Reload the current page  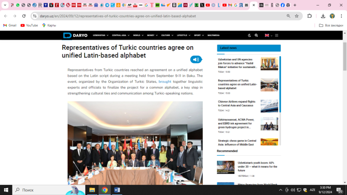coord(24,16)
